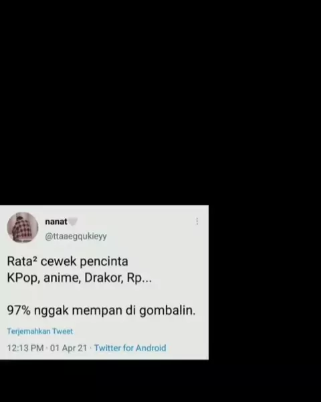321x402 pixels.
Task: Click the 12:13 PM timestamp
Action: [25, 348]
